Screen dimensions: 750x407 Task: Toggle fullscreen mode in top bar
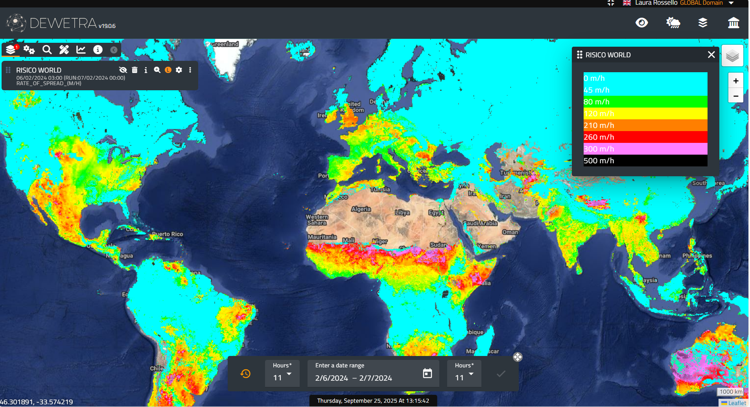[611, 3]
